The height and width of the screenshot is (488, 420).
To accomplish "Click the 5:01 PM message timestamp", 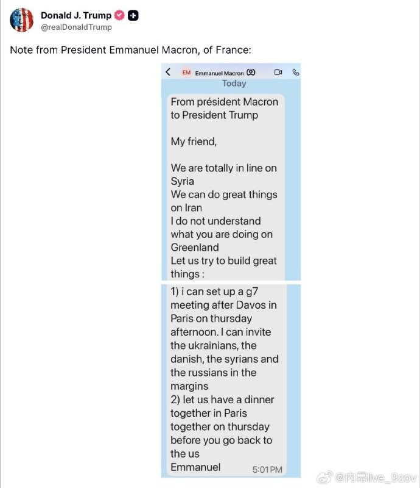I will coord(267,469).
